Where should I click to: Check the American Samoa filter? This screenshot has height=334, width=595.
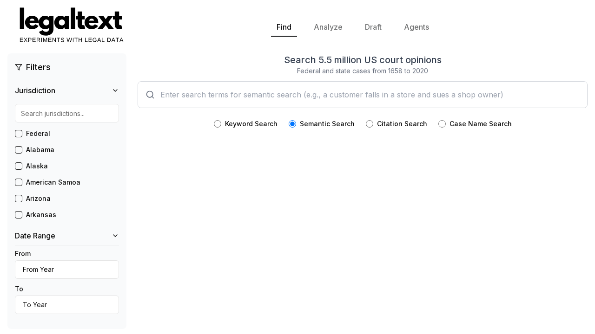pos(19,182)
